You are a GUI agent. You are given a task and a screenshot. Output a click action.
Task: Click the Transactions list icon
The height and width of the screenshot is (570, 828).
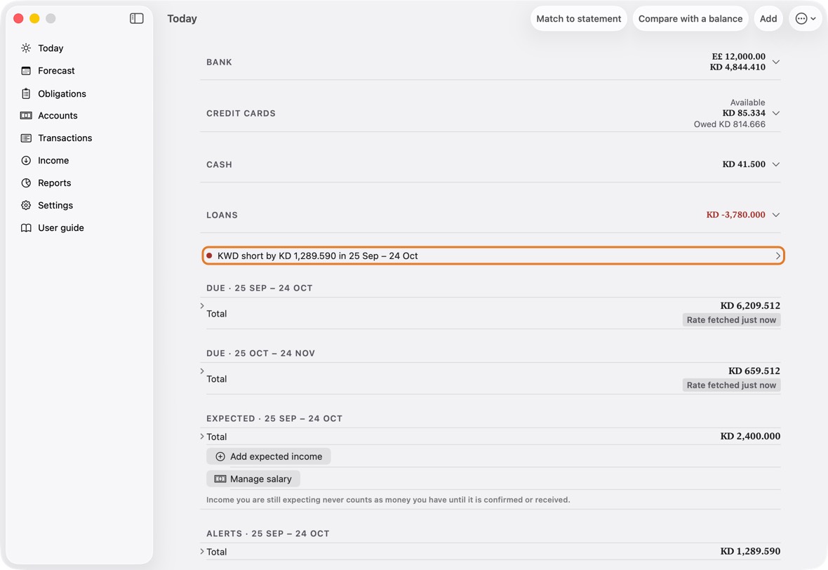26,138
